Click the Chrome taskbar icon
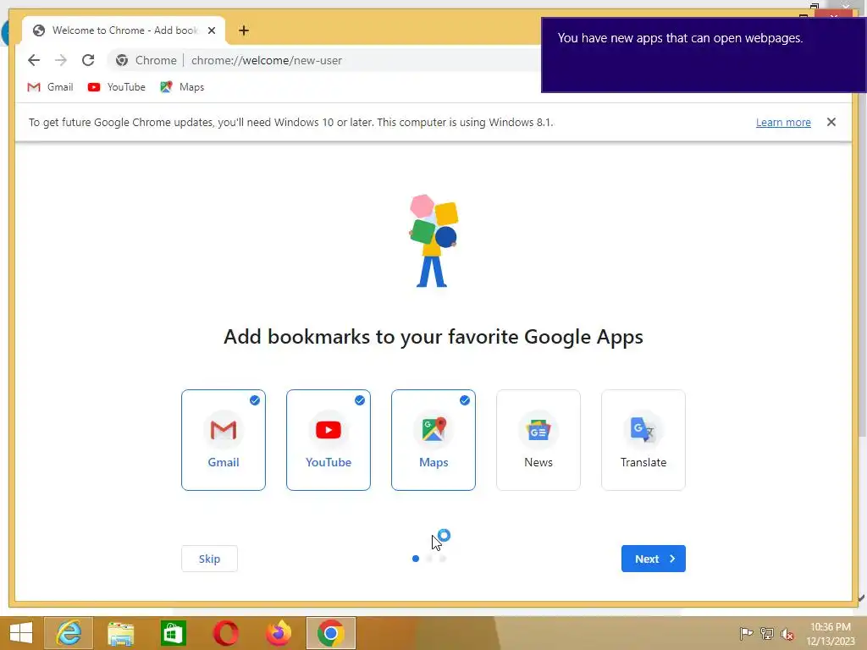Screen dimensions: 867x650 [x=331, y=633]
